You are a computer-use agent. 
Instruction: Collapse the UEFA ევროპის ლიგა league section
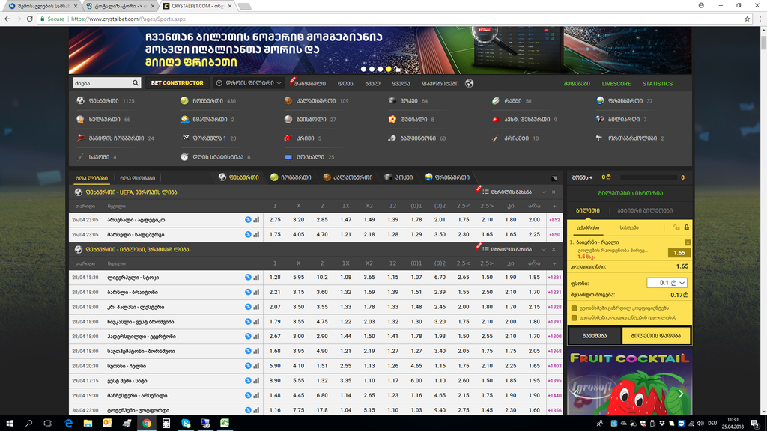(544, 192)
